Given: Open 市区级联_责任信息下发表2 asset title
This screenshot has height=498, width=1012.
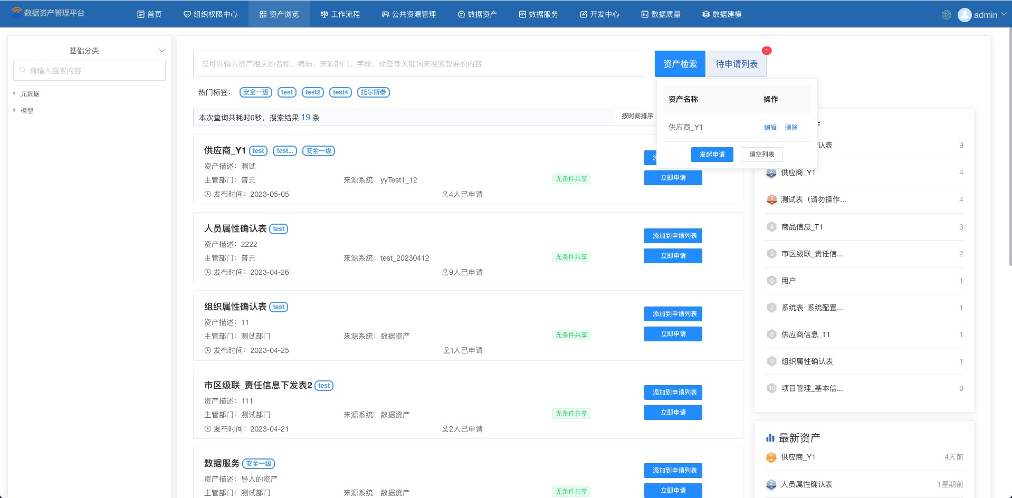Looking at the screenshot, I should [x=258, y=385].
